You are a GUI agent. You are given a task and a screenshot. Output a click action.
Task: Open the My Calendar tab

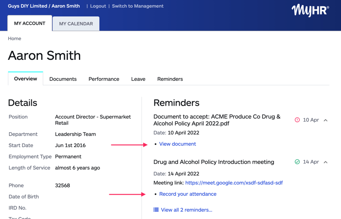pos(76,24)
